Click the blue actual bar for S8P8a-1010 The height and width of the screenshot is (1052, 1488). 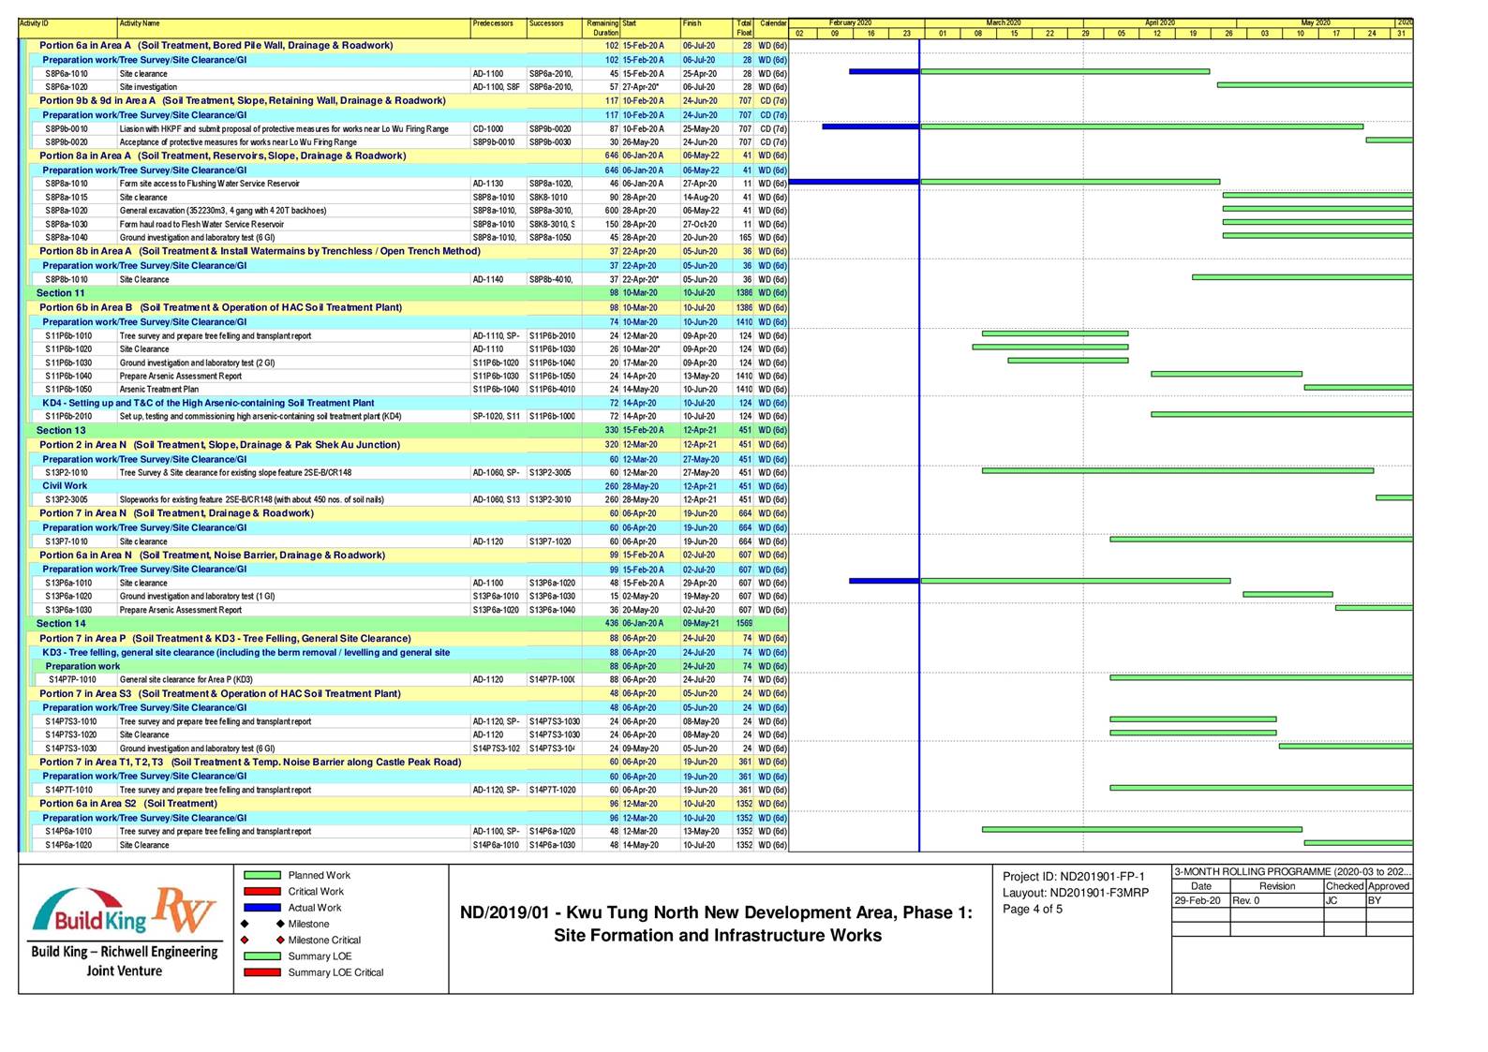tap(854, 182)
